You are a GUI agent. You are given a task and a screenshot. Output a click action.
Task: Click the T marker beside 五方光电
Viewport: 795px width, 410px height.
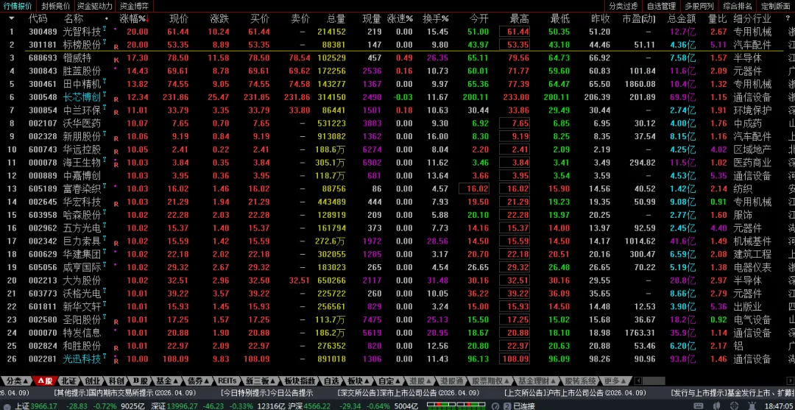point(105,226)
